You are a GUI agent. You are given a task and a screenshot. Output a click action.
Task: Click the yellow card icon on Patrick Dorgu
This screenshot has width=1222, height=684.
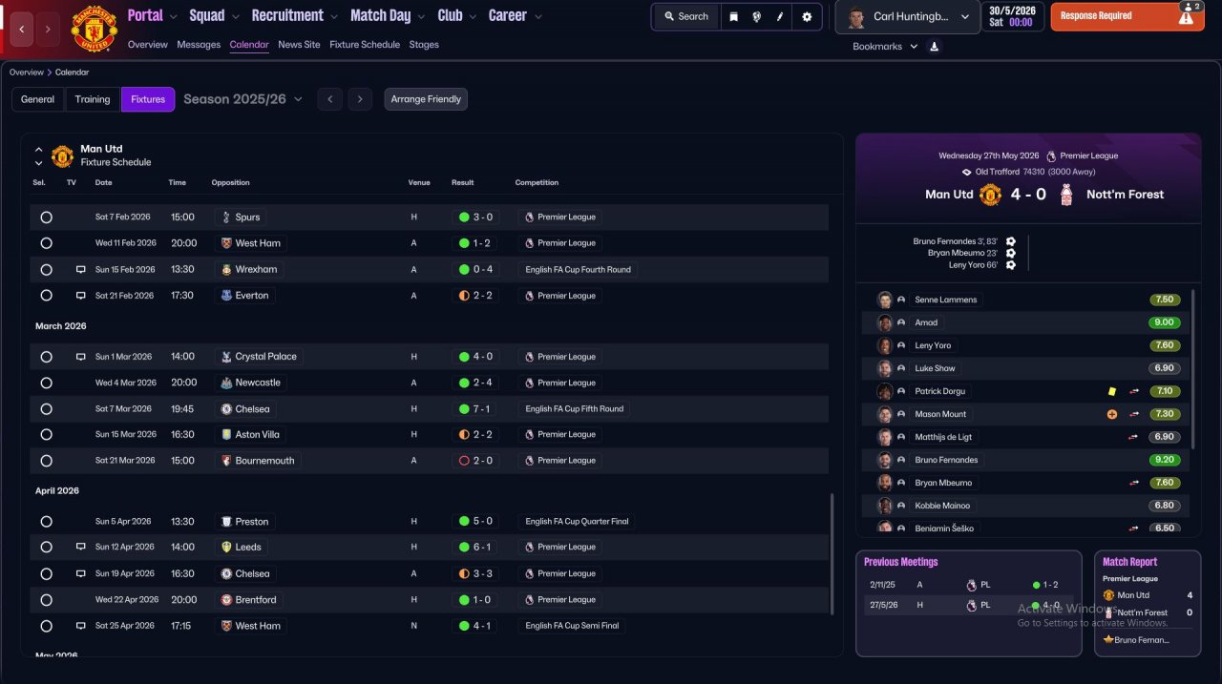pyautogui.click(x=1112, y=391)
